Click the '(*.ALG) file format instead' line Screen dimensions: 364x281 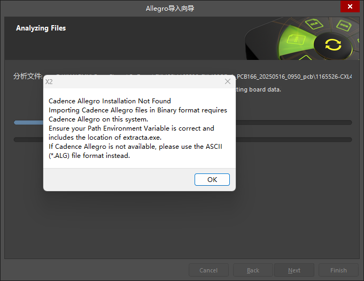pos(89,156)
